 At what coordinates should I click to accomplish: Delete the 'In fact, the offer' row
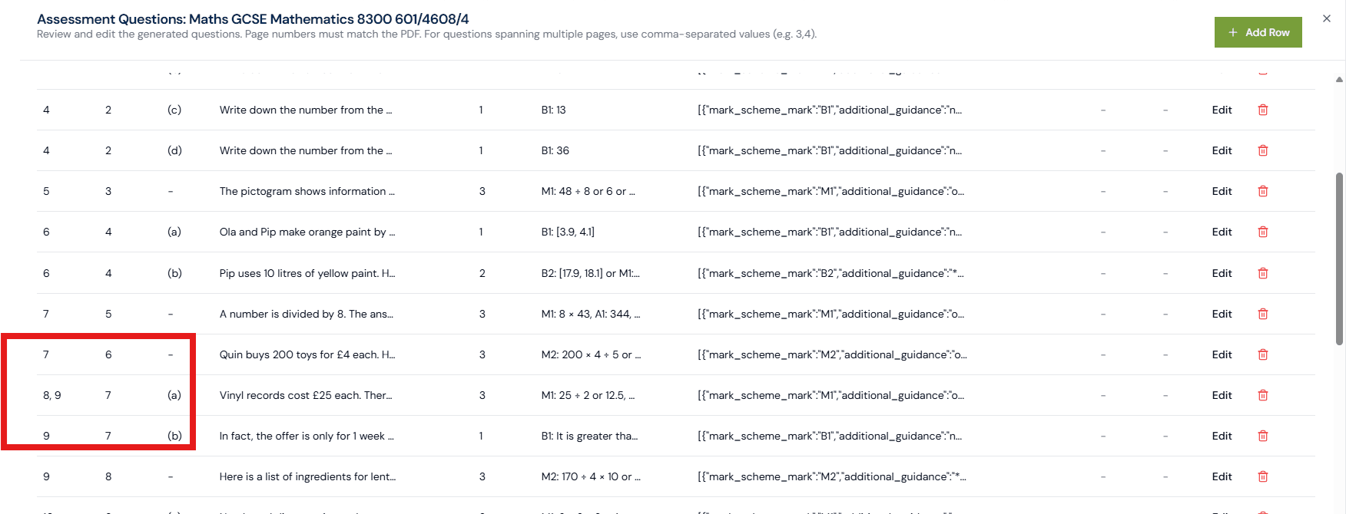1262,436
